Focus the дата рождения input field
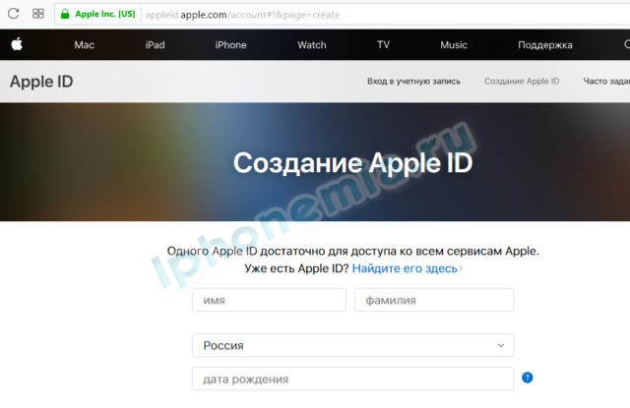Image resolution: width=630 pixels, height=408 pixels. click(x=352, y=379)
